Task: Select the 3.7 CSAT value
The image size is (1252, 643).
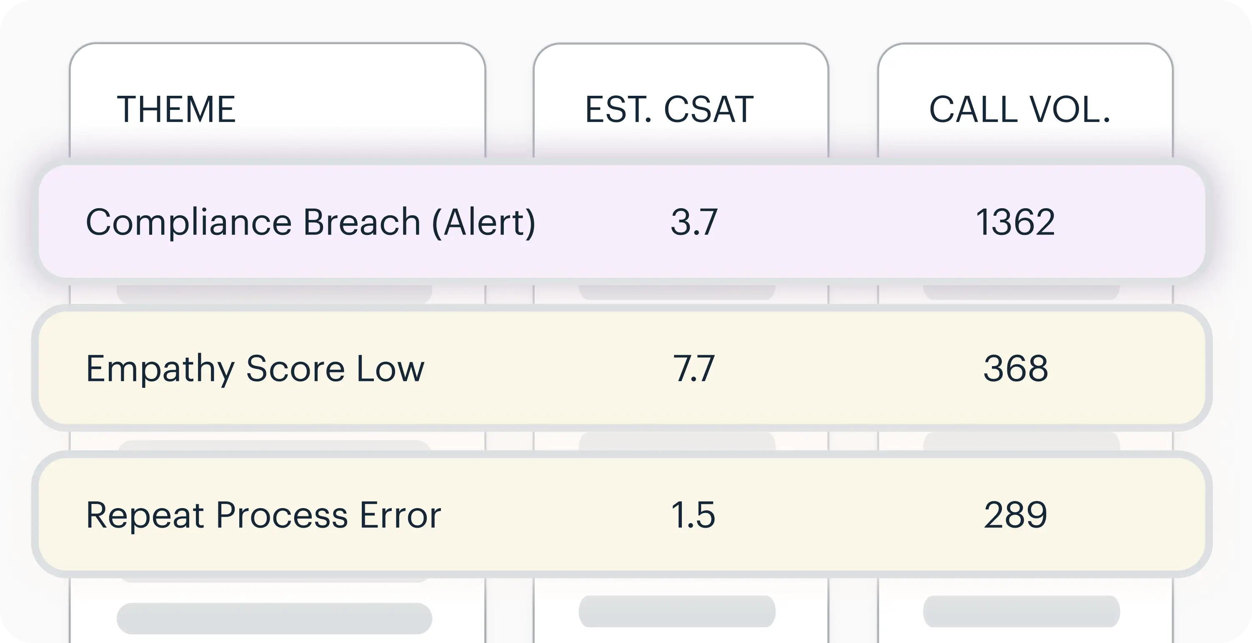Action: [694, 222]
